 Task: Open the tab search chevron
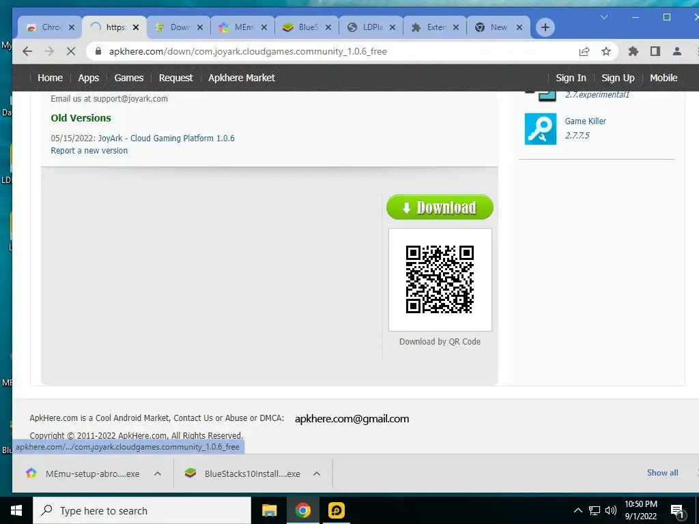pyautogui.click(x=604, y=17)
